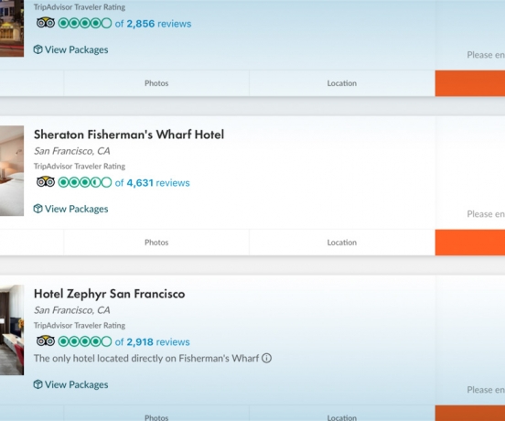Click package box icon for Hotel Zephyr
The height and width of the screenshot is (421, 505).
(38, 384)
